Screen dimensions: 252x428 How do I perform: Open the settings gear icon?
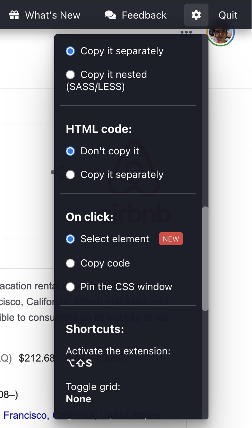[196, 15]
